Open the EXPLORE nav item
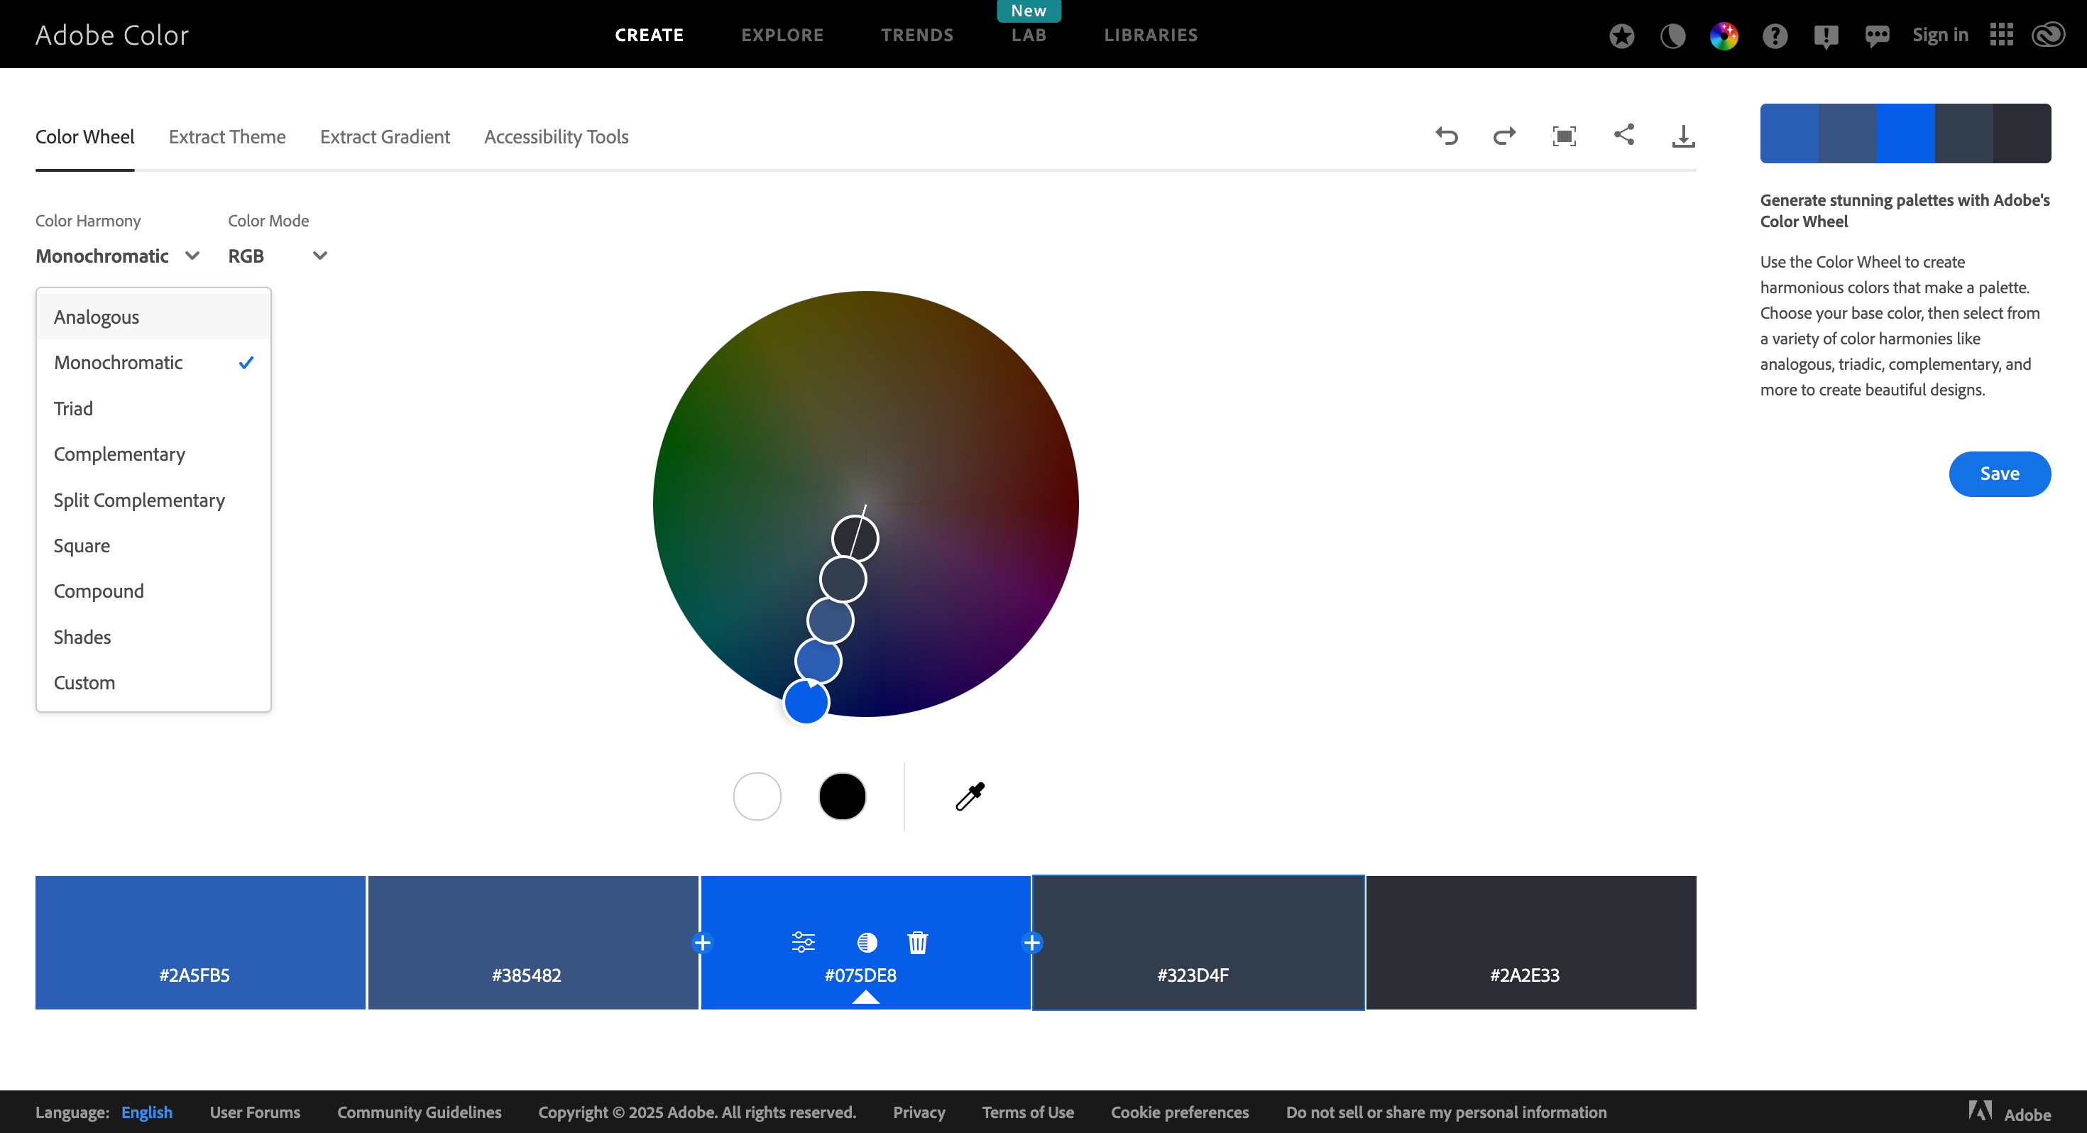This screenshot has height=1133, width=2087. 782,35
